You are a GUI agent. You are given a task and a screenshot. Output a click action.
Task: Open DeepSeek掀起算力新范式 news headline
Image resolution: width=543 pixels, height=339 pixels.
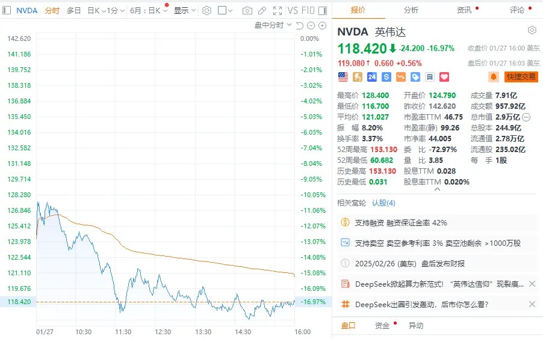click(x=439, y=284)
